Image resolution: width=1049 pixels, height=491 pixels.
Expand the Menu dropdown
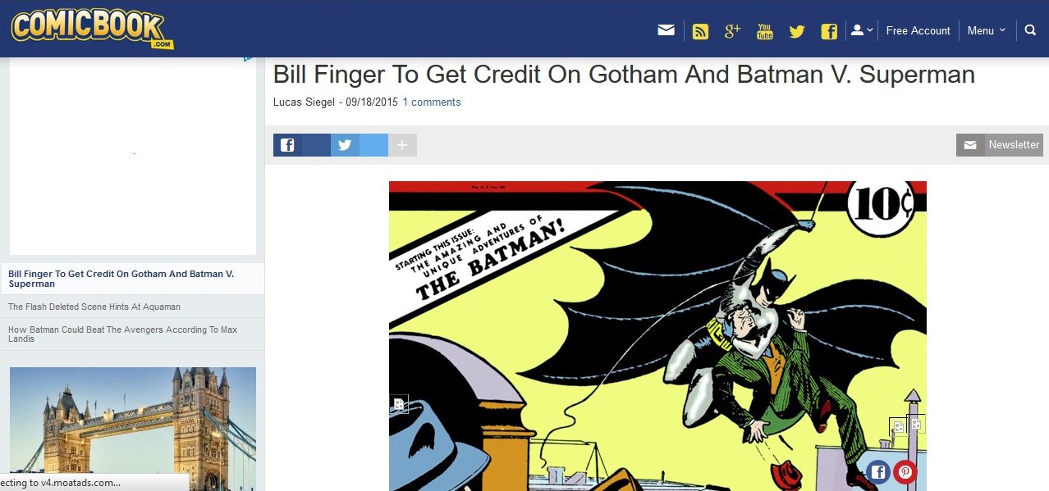click(x=986, y=30)
